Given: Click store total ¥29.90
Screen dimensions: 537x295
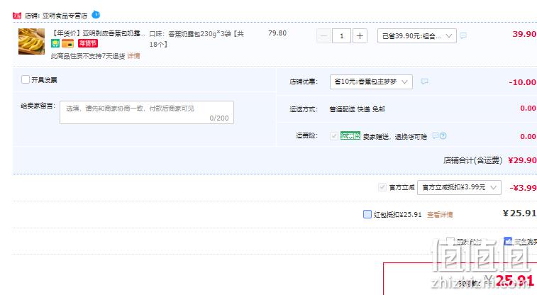Looking at the screenshot, I should (522, 160).
